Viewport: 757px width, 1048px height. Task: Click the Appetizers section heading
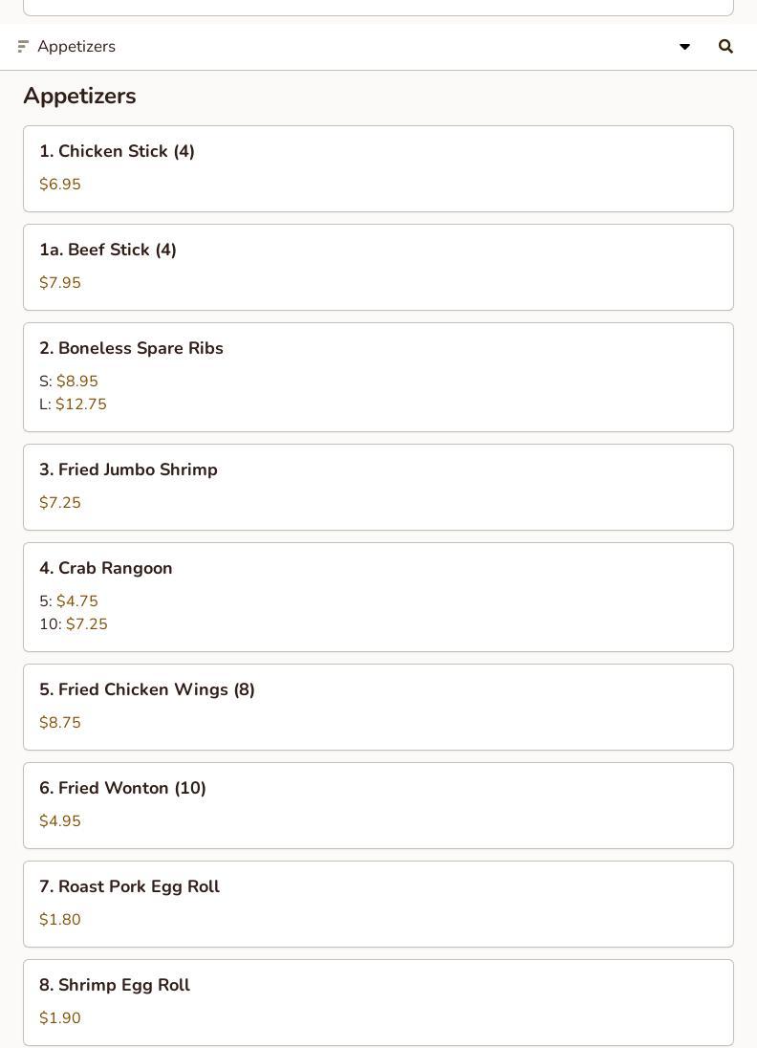point(79,96)
